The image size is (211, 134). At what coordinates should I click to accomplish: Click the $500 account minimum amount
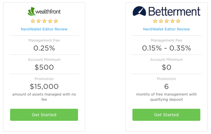[44, 67]
